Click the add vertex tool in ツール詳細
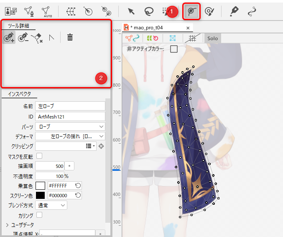This screenshot has width=283, height=237. coord(9,38)
